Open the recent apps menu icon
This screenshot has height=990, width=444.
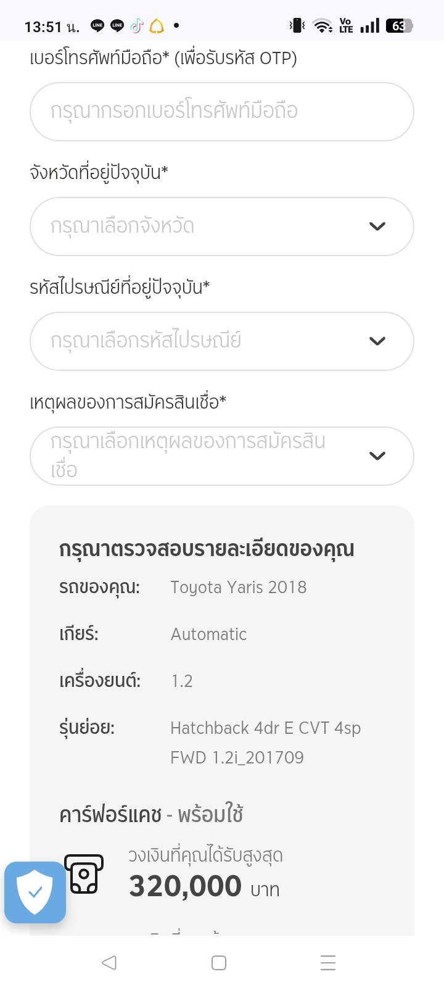328,962
